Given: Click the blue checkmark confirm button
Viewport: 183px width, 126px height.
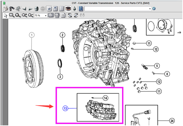Looking at the screenshot, I should [154, 8].
